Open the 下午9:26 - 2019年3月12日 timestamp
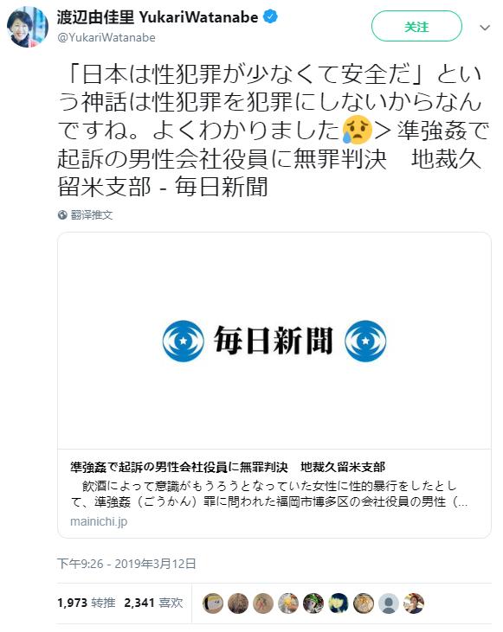This screenshot has width=503, height=632. [126, 564]
